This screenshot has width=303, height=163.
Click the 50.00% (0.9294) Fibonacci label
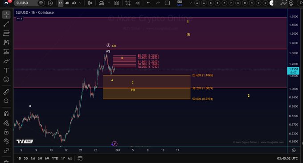202,99
